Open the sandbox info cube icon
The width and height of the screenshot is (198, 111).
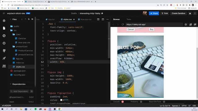4,21
